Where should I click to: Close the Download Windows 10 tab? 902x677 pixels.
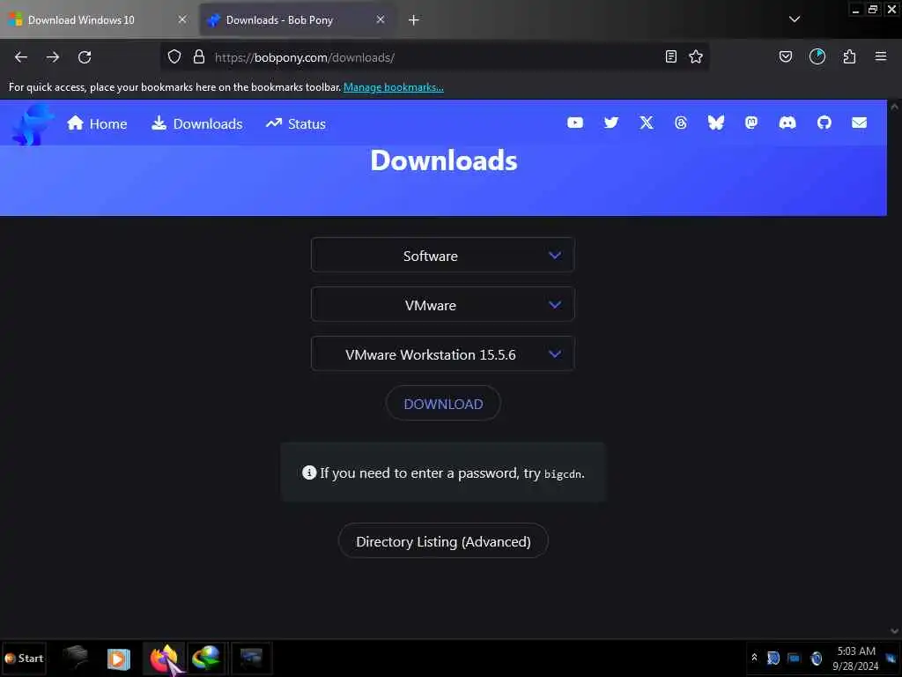point(182,19)
